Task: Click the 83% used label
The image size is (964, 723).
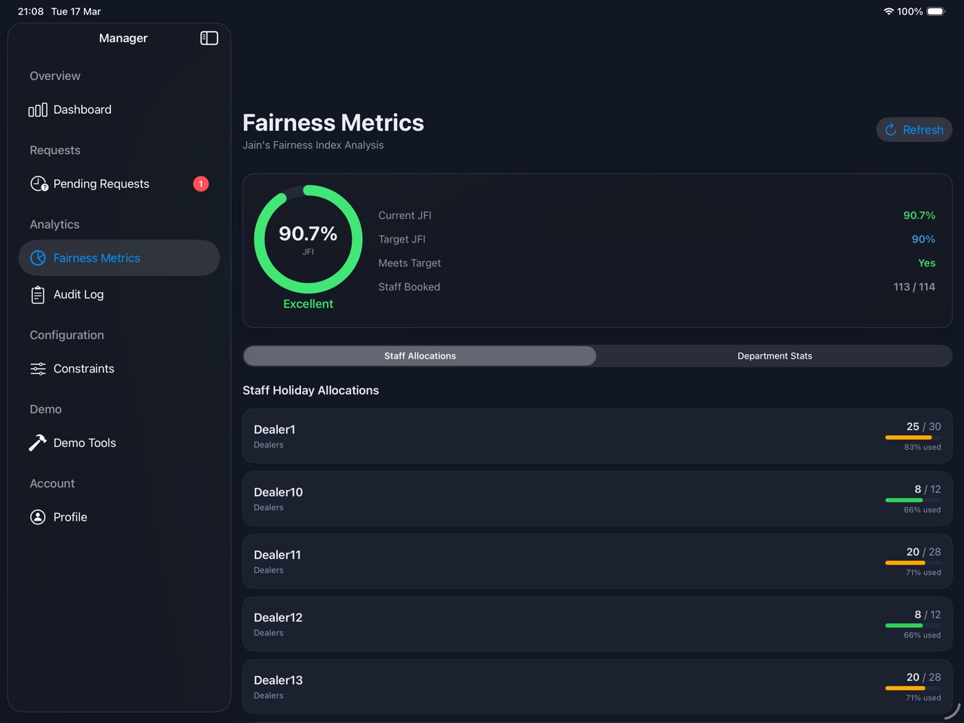Action: 923,447
